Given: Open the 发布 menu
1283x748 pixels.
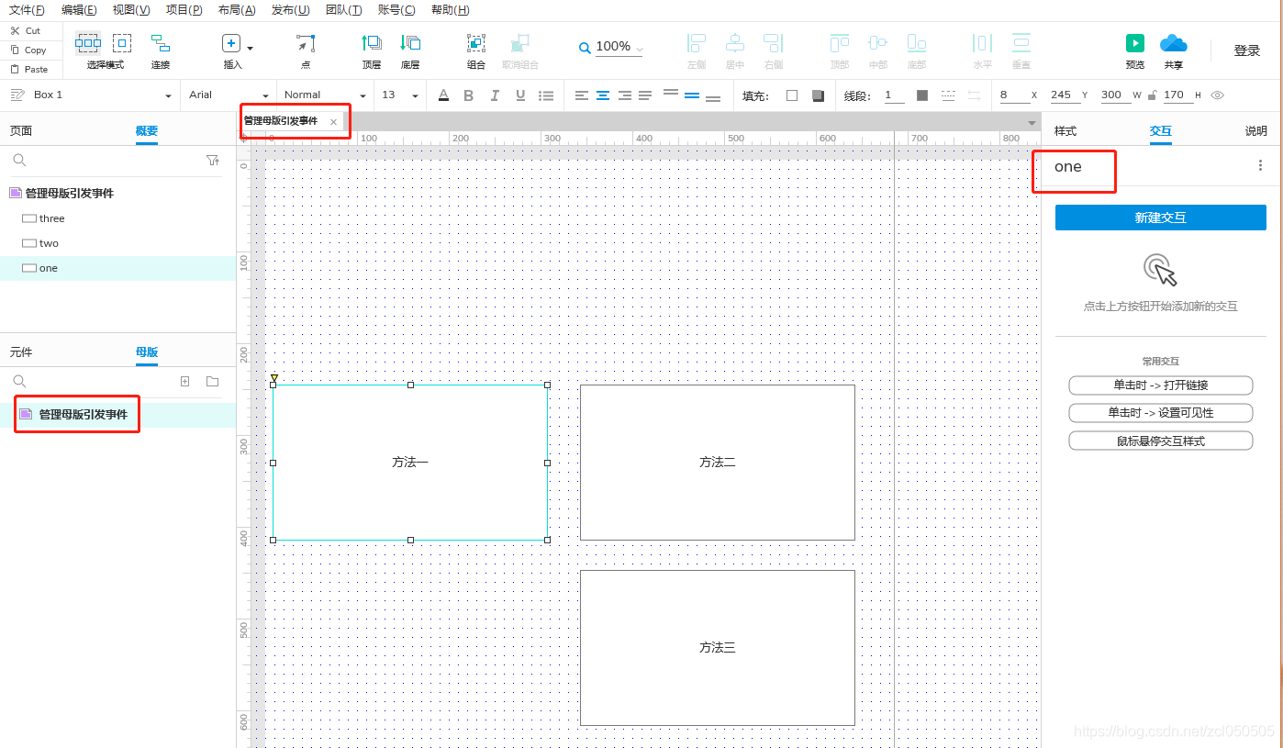Looking at the screenshot, I should 290,10.
